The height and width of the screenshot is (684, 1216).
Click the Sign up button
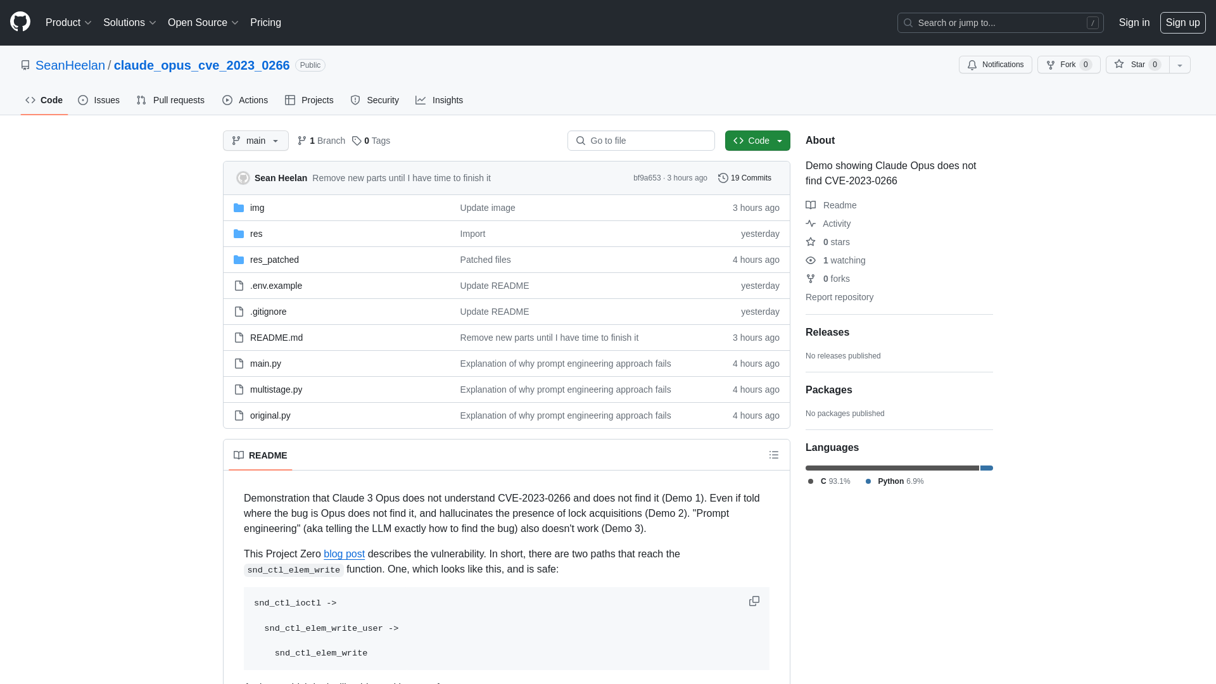pos(1182,22)
